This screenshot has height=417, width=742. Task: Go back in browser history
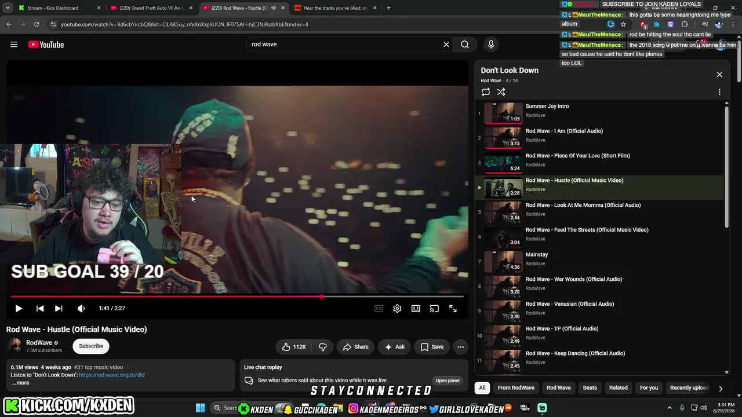point(9,24)
